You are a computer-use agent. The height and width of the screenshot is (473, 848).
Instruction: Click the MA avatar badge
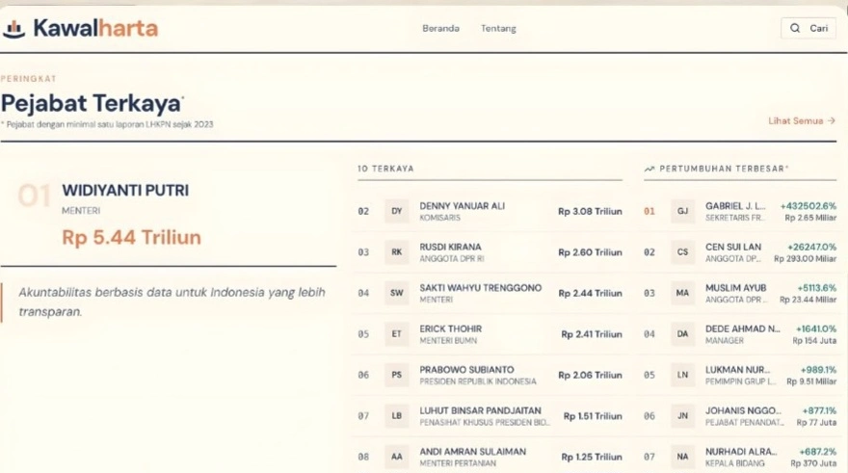tap(682, 293)
